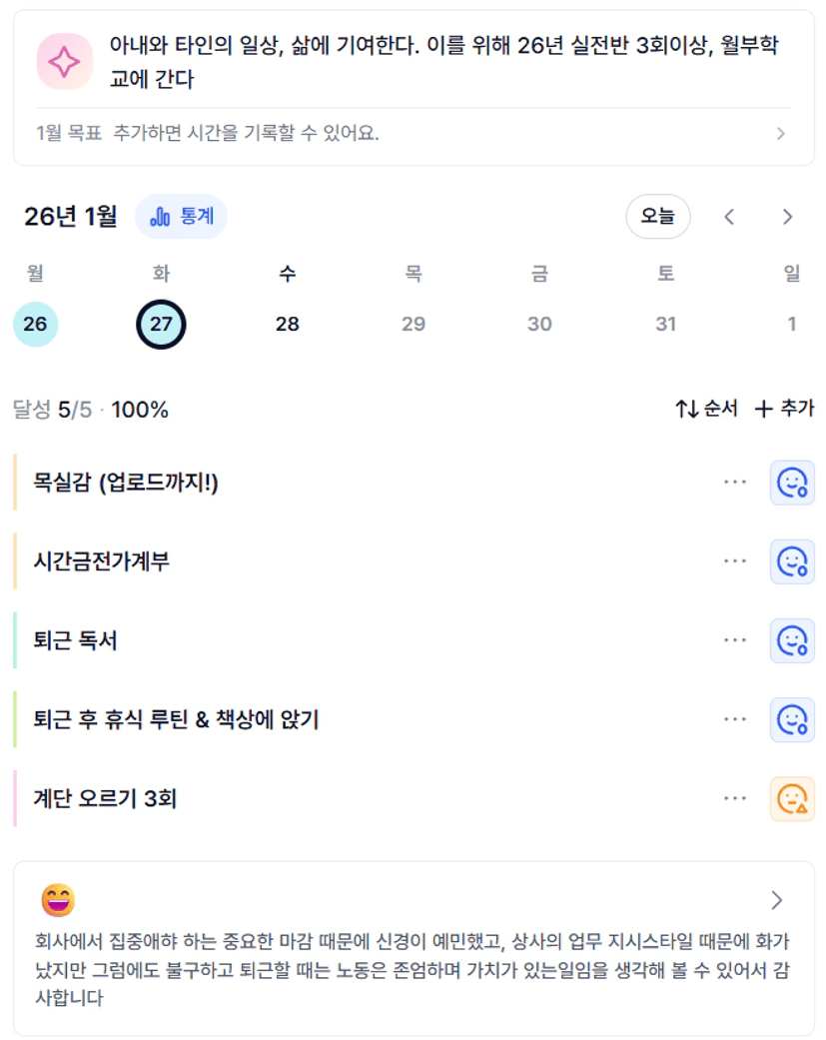Viewport: 826px width, 1040px height.
Task: Open more options for 목실감 habit
Action: click(x=735, y=483)
